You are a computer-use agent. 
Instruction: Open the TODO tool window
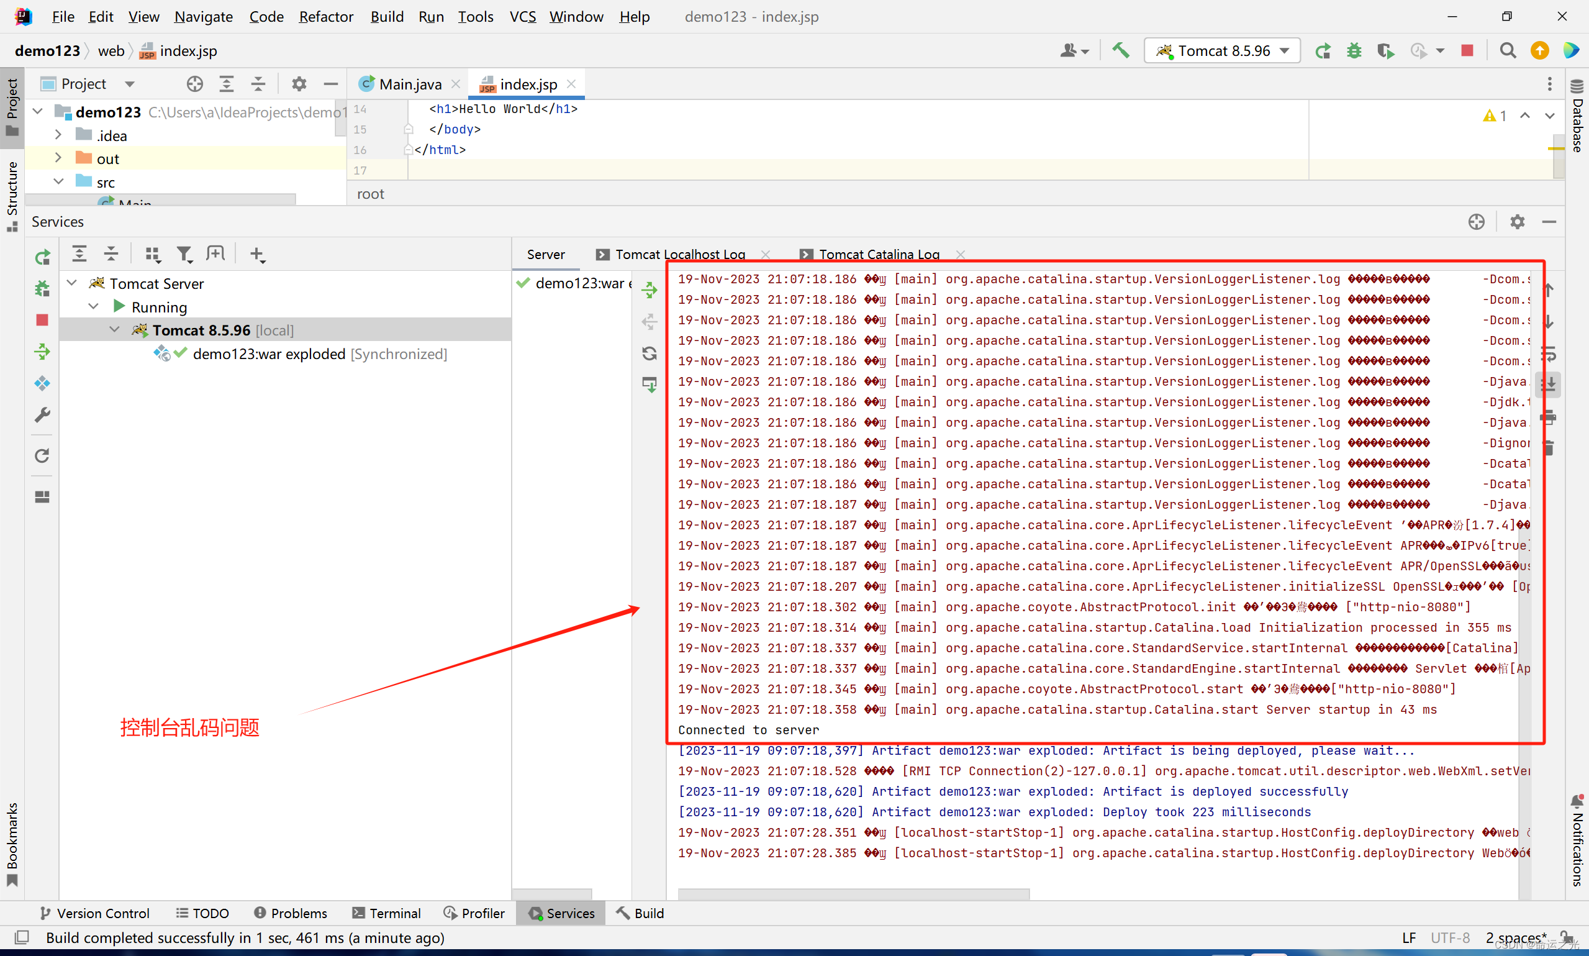pyautogui.click(x=203, y=913)
